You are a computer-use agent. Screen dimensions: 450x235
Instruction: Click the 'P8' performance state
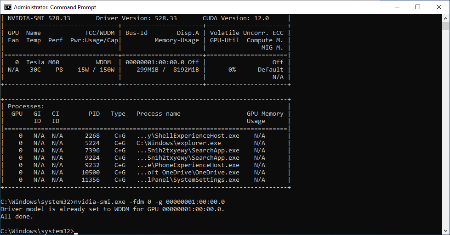(x=59, y=70)
